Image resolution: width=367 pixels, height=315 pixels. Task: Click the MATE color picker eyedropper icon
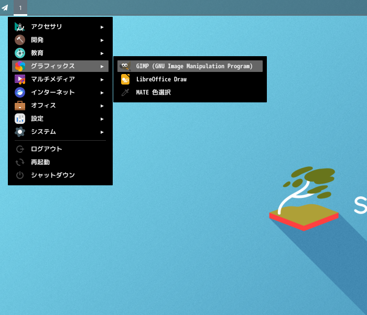125,92
